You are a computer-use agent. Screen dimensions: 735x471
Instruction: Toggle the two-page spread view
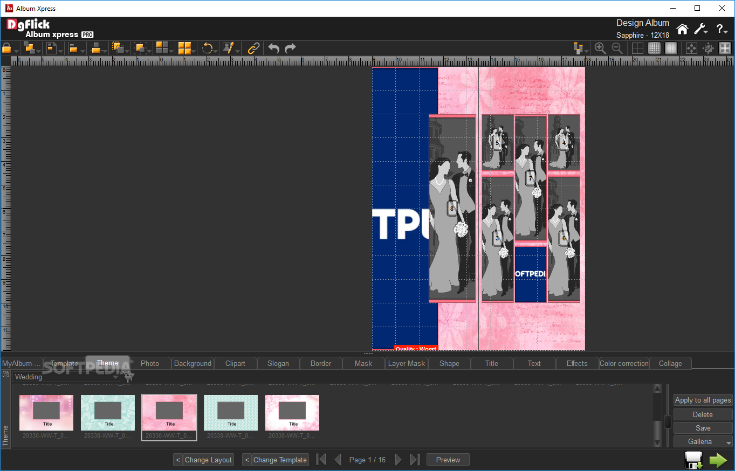[671, 48]
